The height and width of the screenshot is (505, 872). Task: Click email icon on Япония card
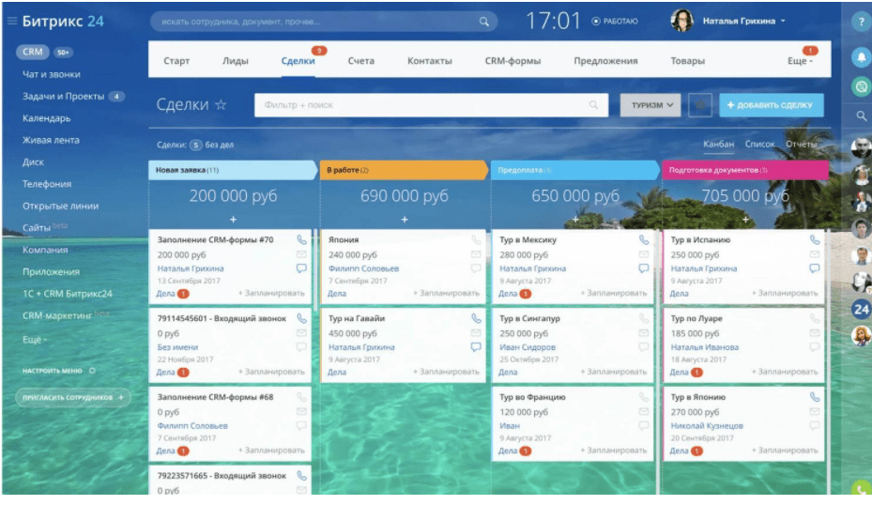pyautogui.click(x=476, y=254)
